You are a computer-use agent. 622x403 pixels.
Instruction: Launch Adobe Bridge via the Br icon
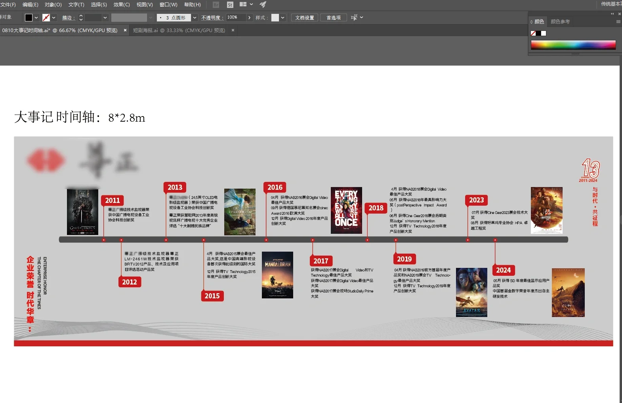tap(216, 5)
